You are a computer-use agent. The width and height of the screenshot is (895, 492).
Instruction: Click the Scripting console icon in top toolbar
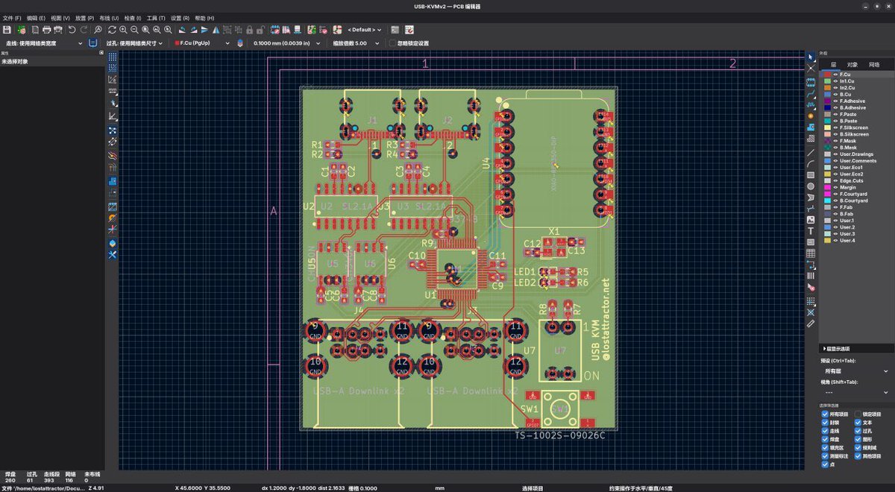point(395,30)
